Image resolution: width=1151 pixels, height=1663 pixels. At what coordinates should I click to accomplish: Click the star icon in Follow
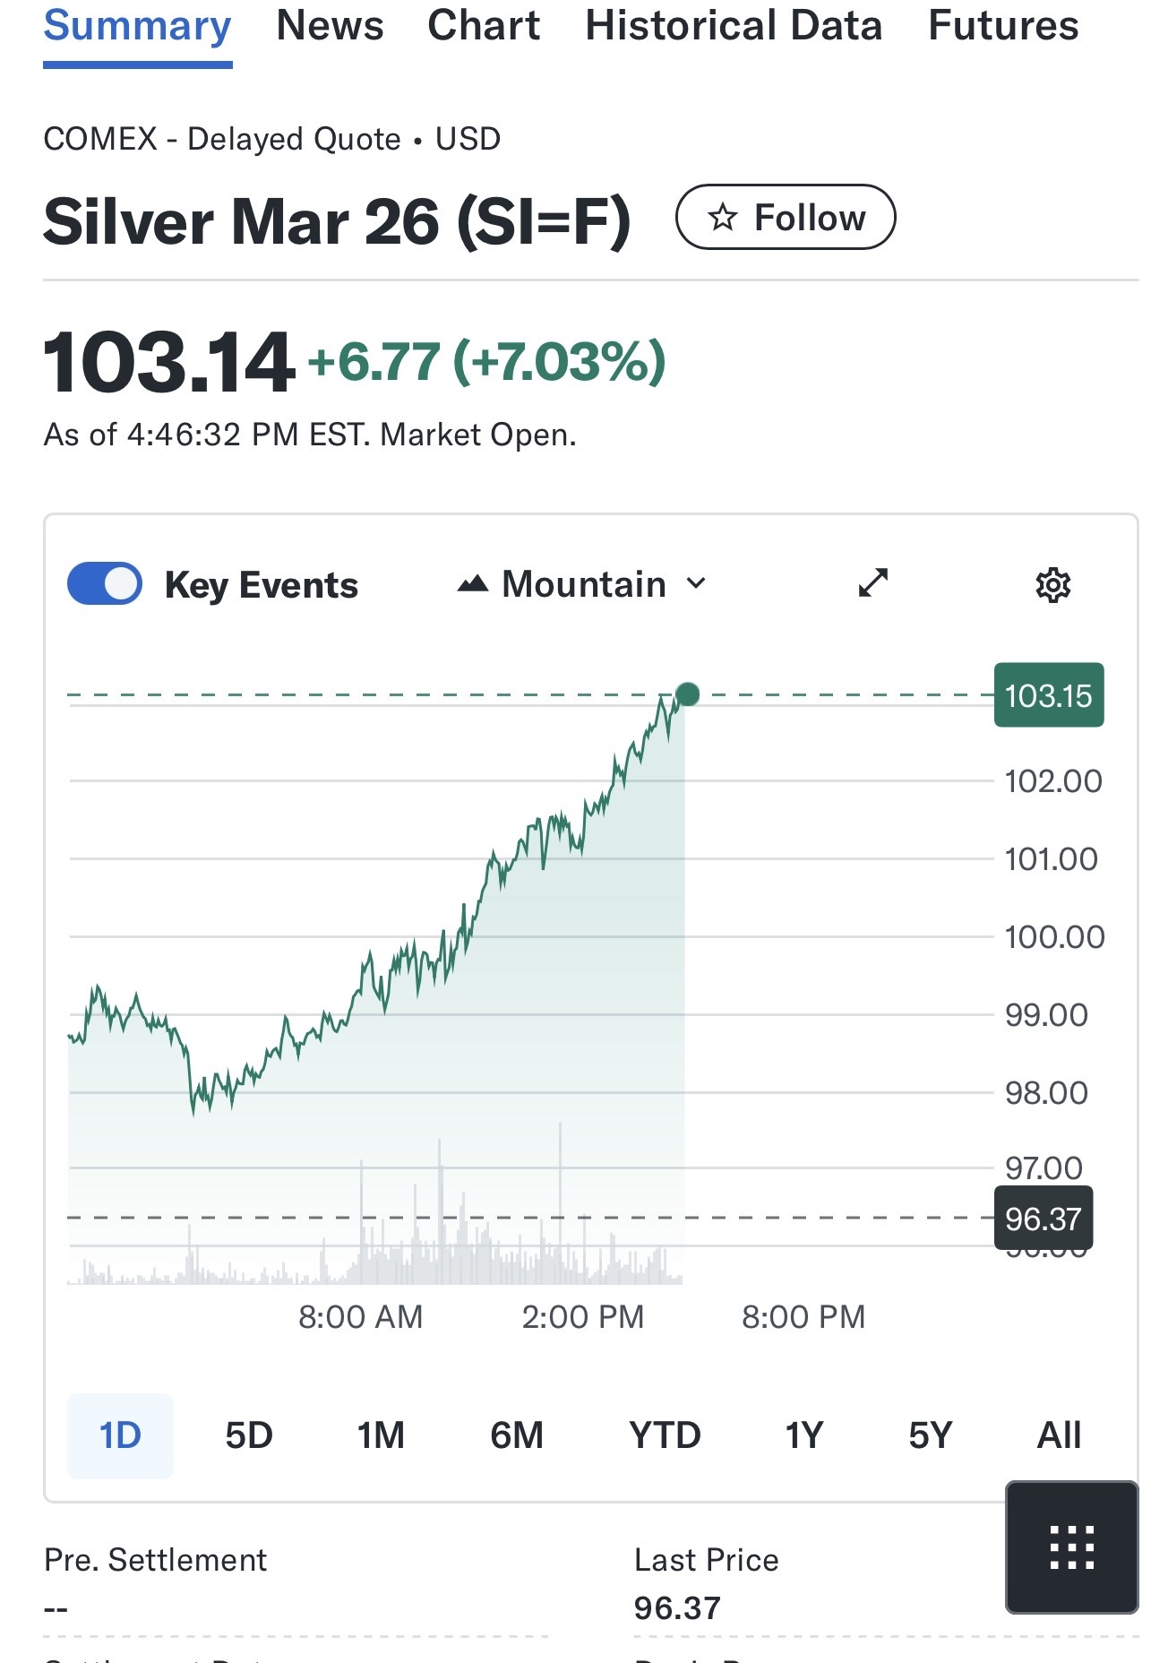click(x=723, y=218)
